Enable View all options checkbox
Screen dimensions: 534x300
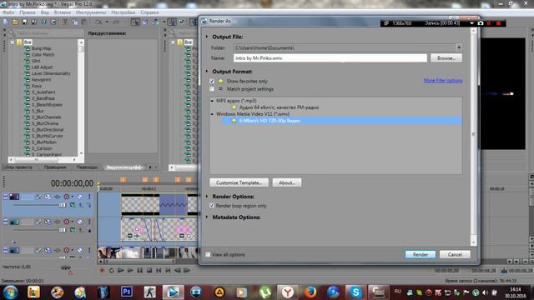tap(208, 255)
